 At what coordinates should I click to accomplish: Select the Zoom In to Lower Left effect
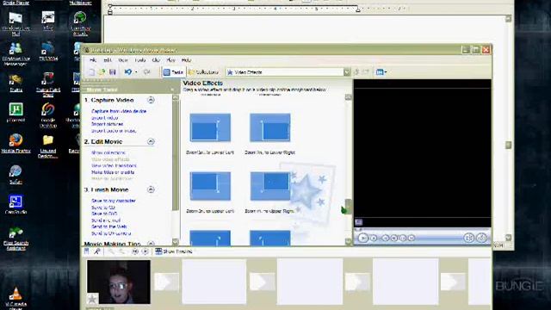click(x=210, y=127)
